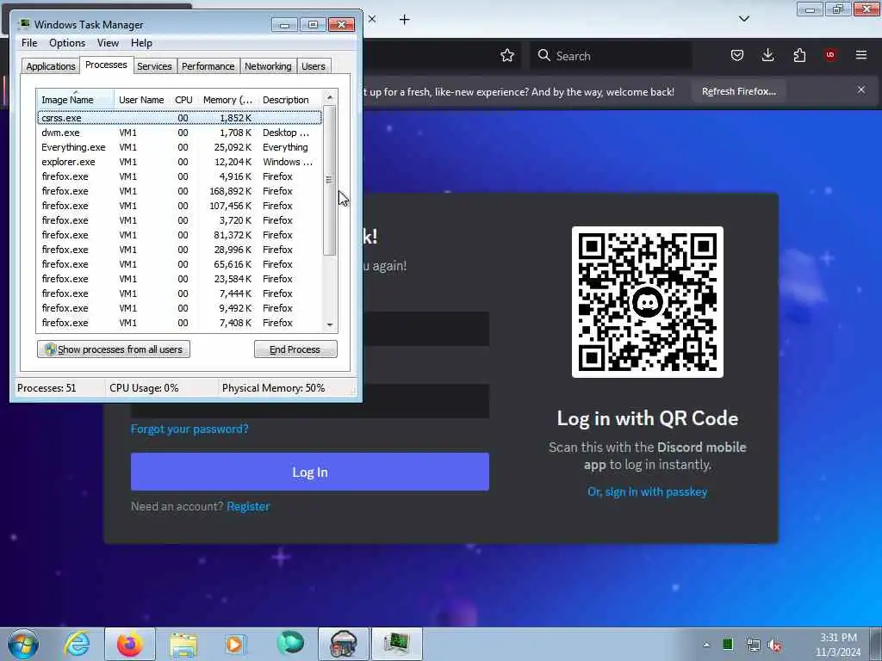The height and width of the screenshot is (661, 882).
Task: Sort processes by CPU column
Action: (x=183, y=100)
